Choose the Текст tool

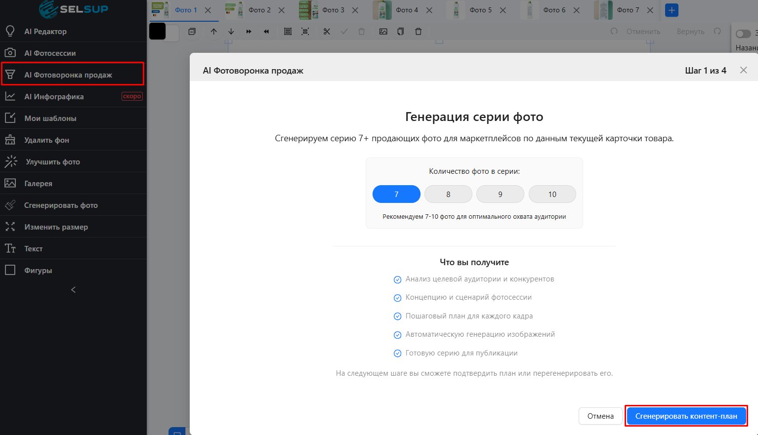33,249
